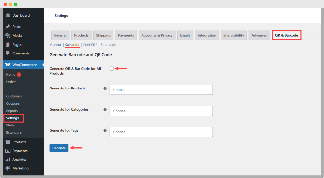The width and height of the screenshot is (324, 178).
Task: Click help icon beside Generate for Products
Action: [x=105, y=89]
